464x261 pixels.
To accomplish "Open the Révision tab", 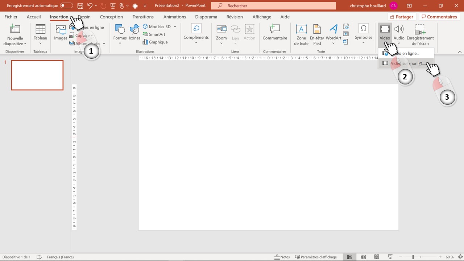I will [x=235, y=17].
